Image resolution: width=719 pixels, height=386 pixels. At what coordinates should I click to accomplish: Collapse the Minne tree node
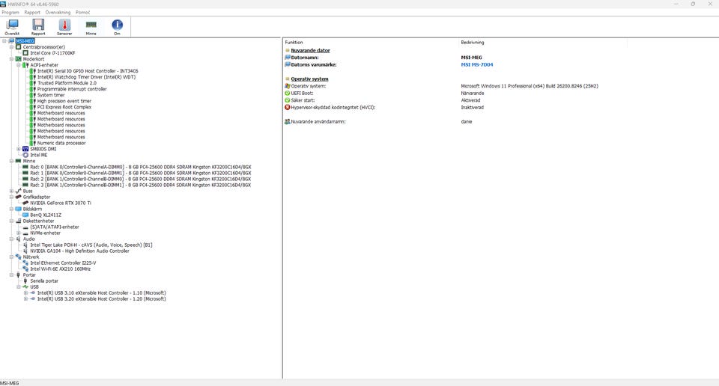coord(12,161)
